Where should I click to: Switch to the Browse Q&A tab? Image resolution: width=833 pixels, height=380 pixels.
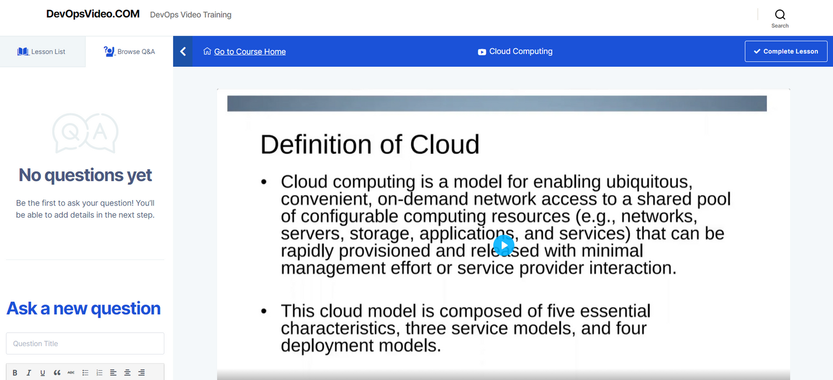129,52
